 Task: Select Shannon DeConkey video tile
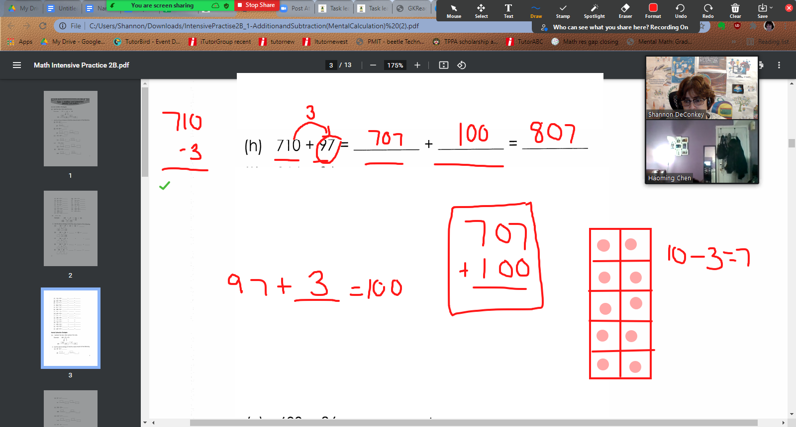pyautogui.click(x=701, y=88)
